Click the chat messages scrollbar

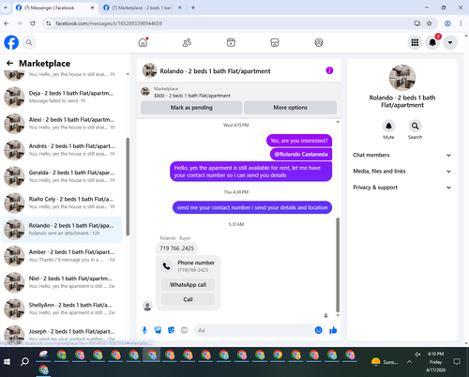(x=338, y=264)
